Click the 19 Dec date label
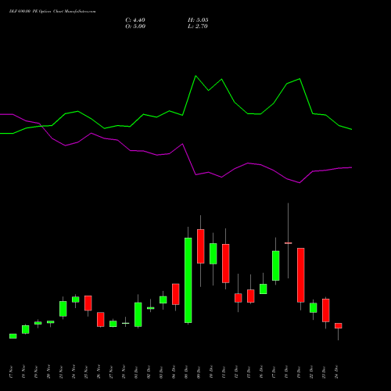The image size is (391, 391). point(299,372)
